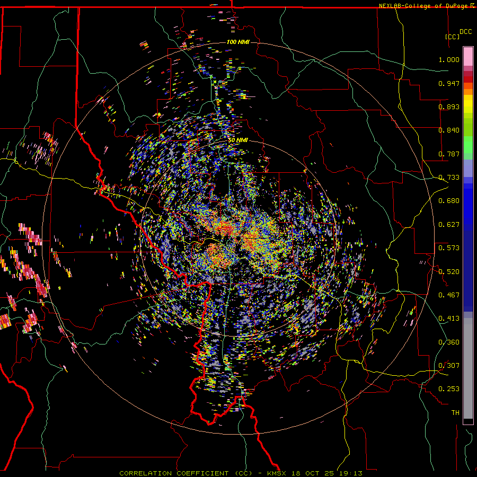This screenshot has width=477, height=477.
Task: Click the 0.947 legend value
Action: 449,83
